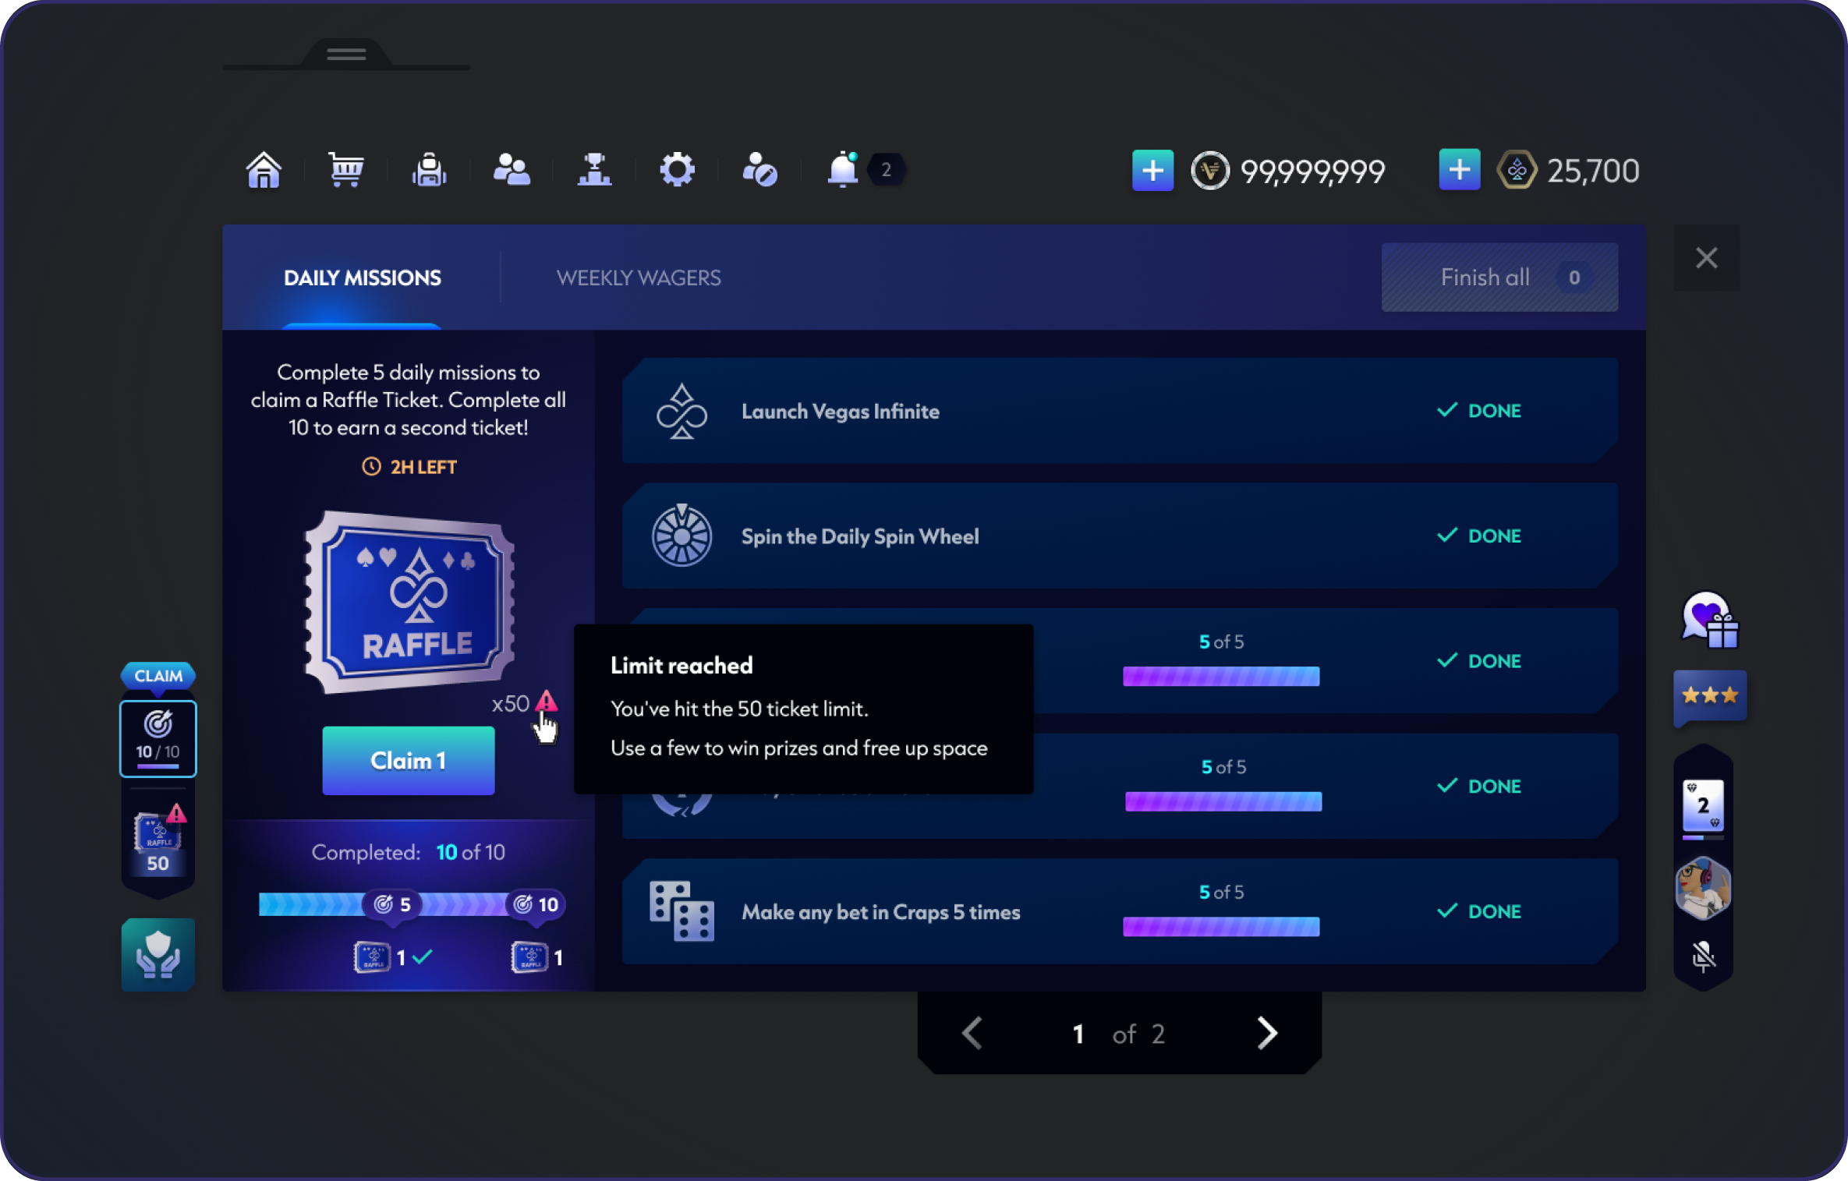Click the Craps mission progress bar
Image resolution: width=1848 pixels, height=1181 pixels.
point(1221,927)
